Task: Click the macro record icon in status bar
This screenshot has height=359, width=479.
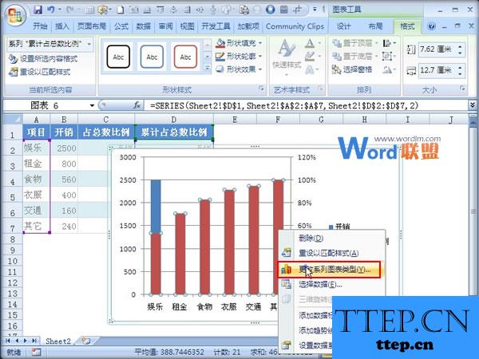Action: [x=36, y=352]
